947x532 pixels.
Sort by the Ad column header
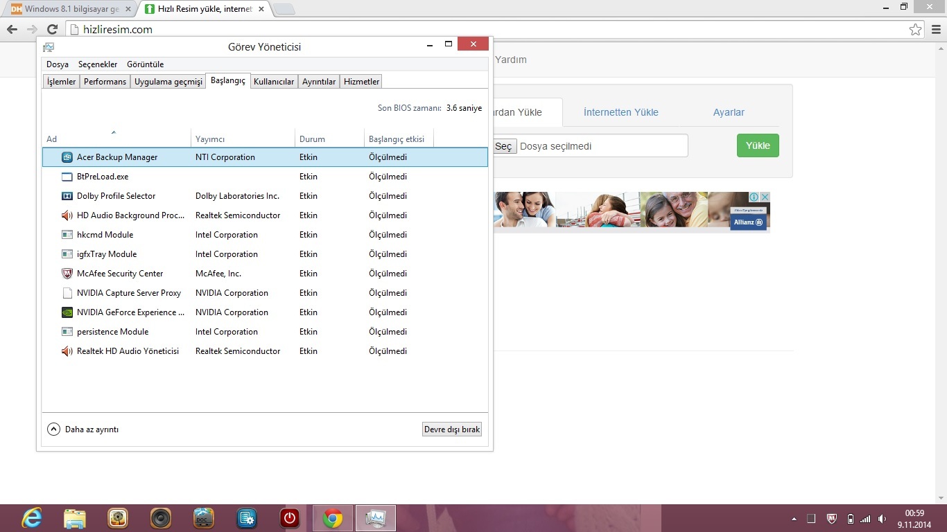[116, 139]
